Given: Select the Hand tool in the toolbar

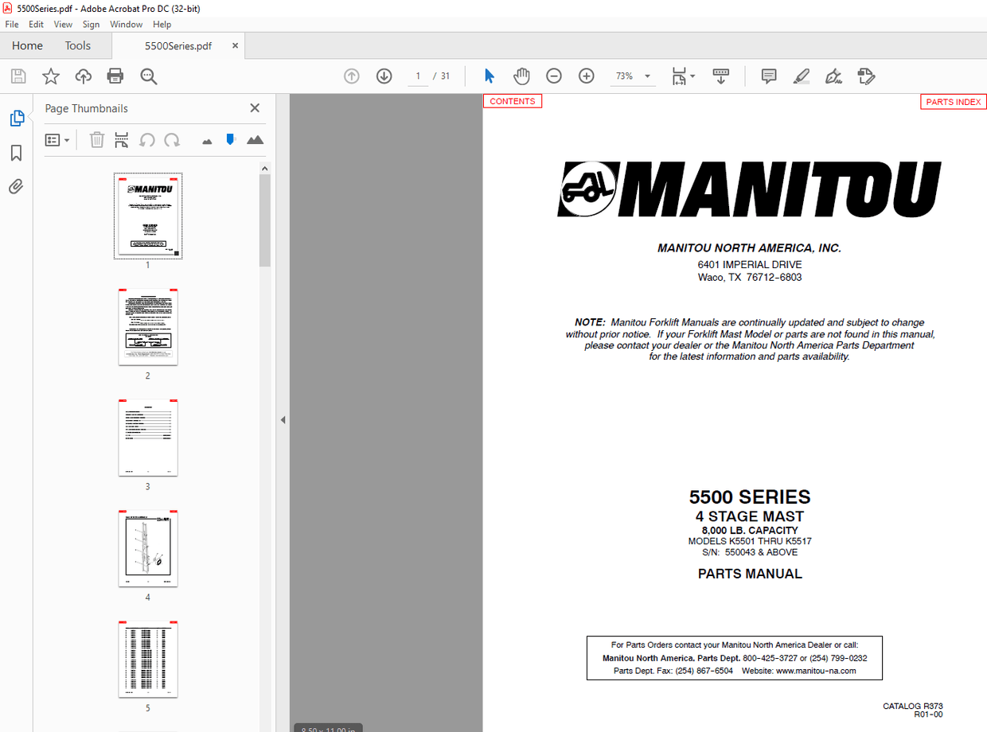Looking at the screenshot, I should pyautogui.click(x=521, y=76).
